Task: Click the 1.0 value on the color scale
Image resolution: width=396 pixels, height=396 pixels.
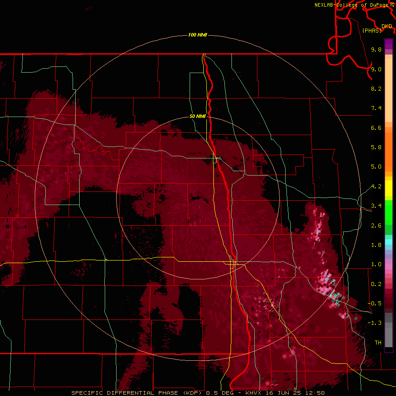Action: click(x=376, y=264)
